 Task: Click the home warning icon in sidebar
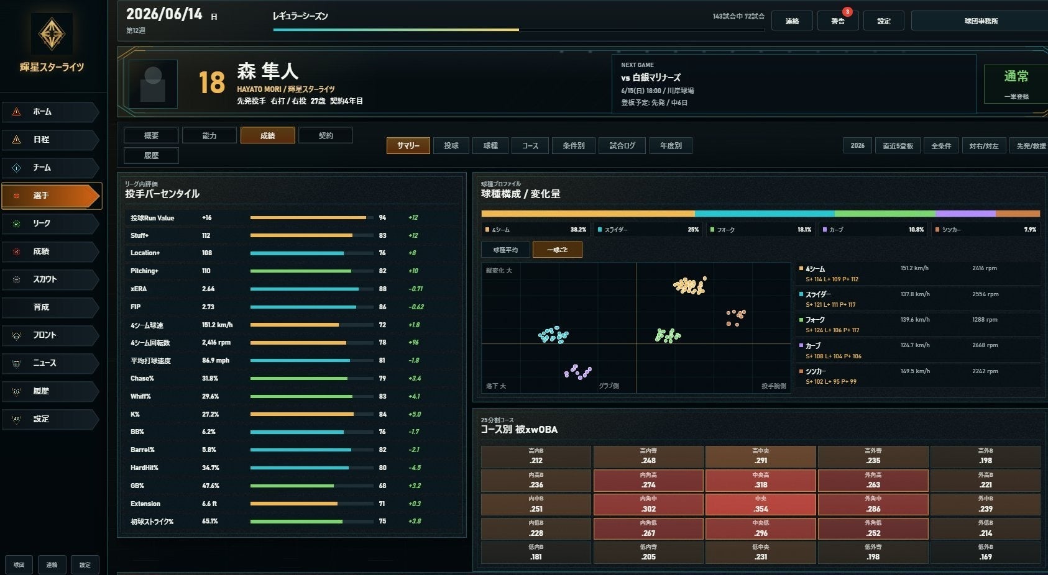tap(17, 112)
